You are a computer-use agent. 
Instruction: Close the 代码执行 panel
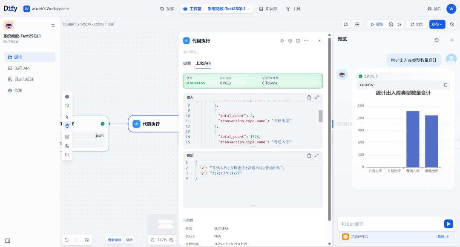pos(319,41)
